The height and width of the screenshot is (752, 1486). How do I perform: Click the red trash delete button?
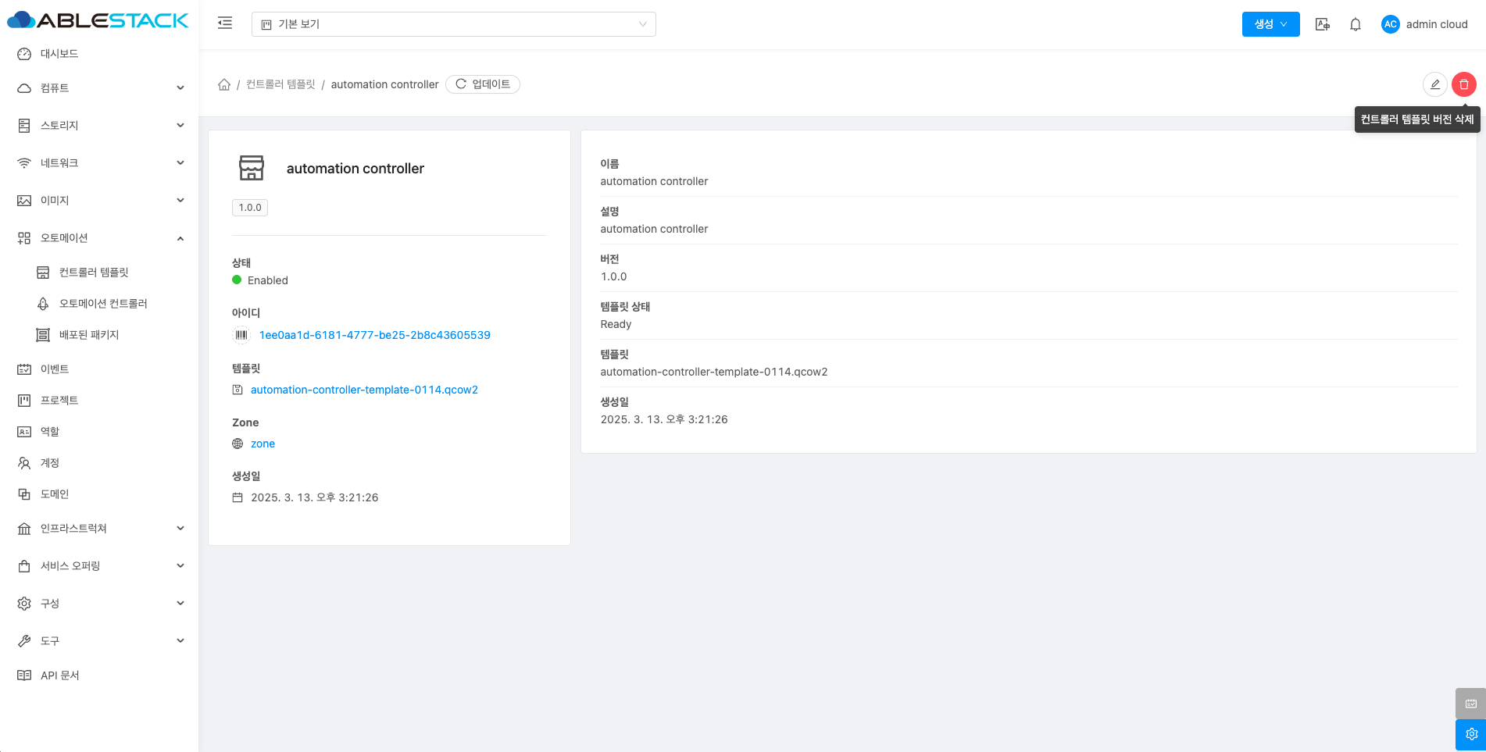[x=1464, y=84]
